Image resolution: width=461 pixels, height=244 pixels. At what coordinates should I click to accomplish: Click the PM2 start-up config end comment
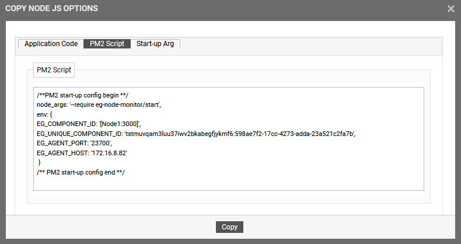click(x=81, y=172)
